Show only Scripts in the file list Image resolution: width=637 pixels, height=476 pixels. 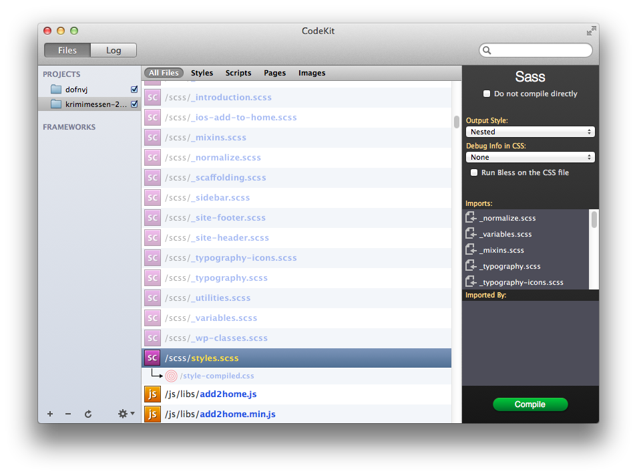pyautogui.click(x=238, y=73)
